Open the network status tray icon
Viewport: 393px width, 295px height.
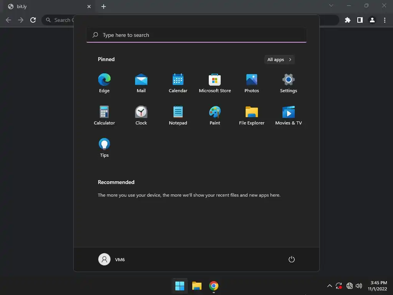(x=349, y=286)
